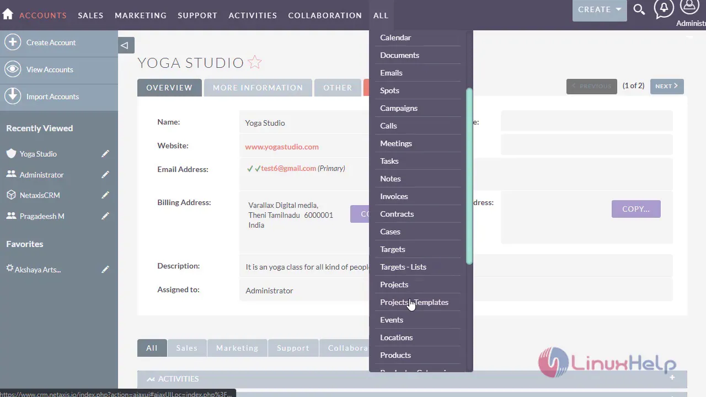Edit Administrator via its pencil icon

pos(105,175)
